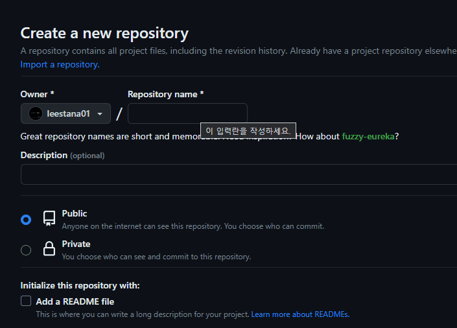457x328 pixels.
Task: Focus the Repository name input field
Action: pyautogui.click(x=187, y=113)
